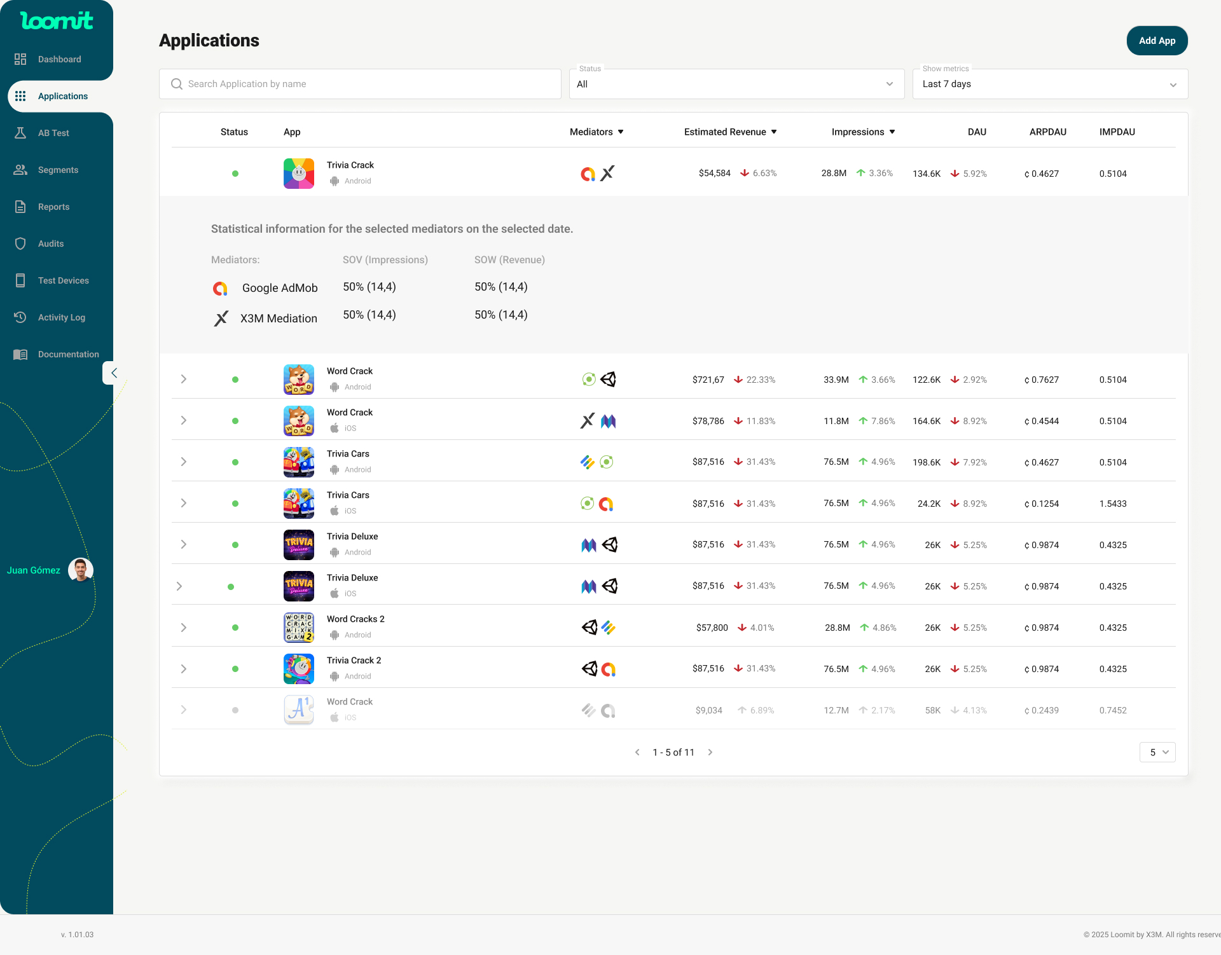
Task: Click the search magnifier icon
Action: tap(176, 84)
